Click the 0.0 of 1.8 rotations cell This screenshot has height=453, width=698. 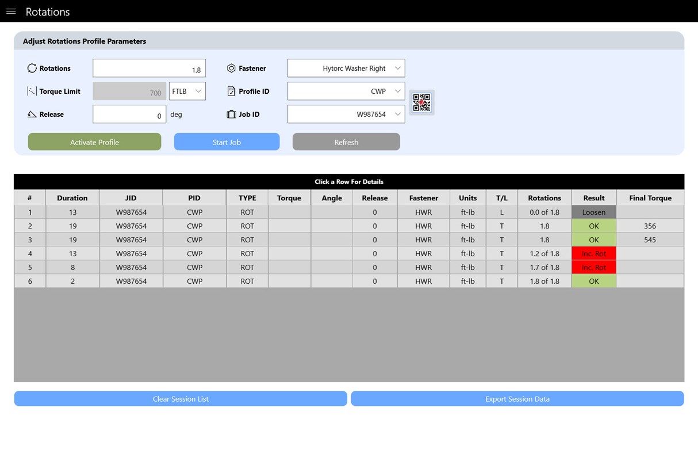544,212
